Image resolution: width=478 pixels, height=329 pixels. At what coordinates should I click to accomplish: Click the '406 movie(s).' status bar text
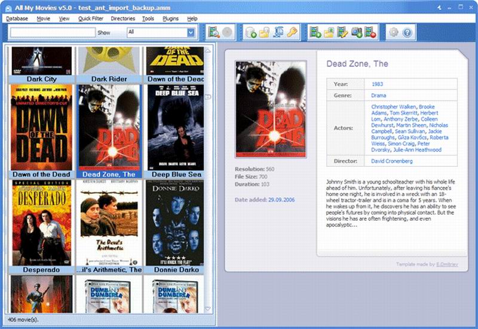23,319
